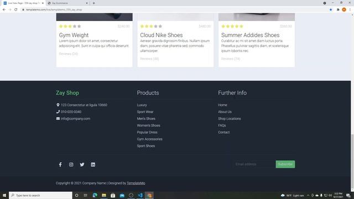Screen dimensions: 354x199
Task: Click the browser back arrow
Action: [4, 10]
